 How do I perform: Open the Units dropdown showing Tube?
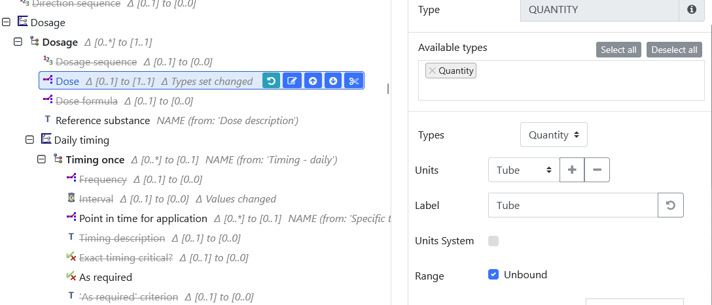[524, 170]
